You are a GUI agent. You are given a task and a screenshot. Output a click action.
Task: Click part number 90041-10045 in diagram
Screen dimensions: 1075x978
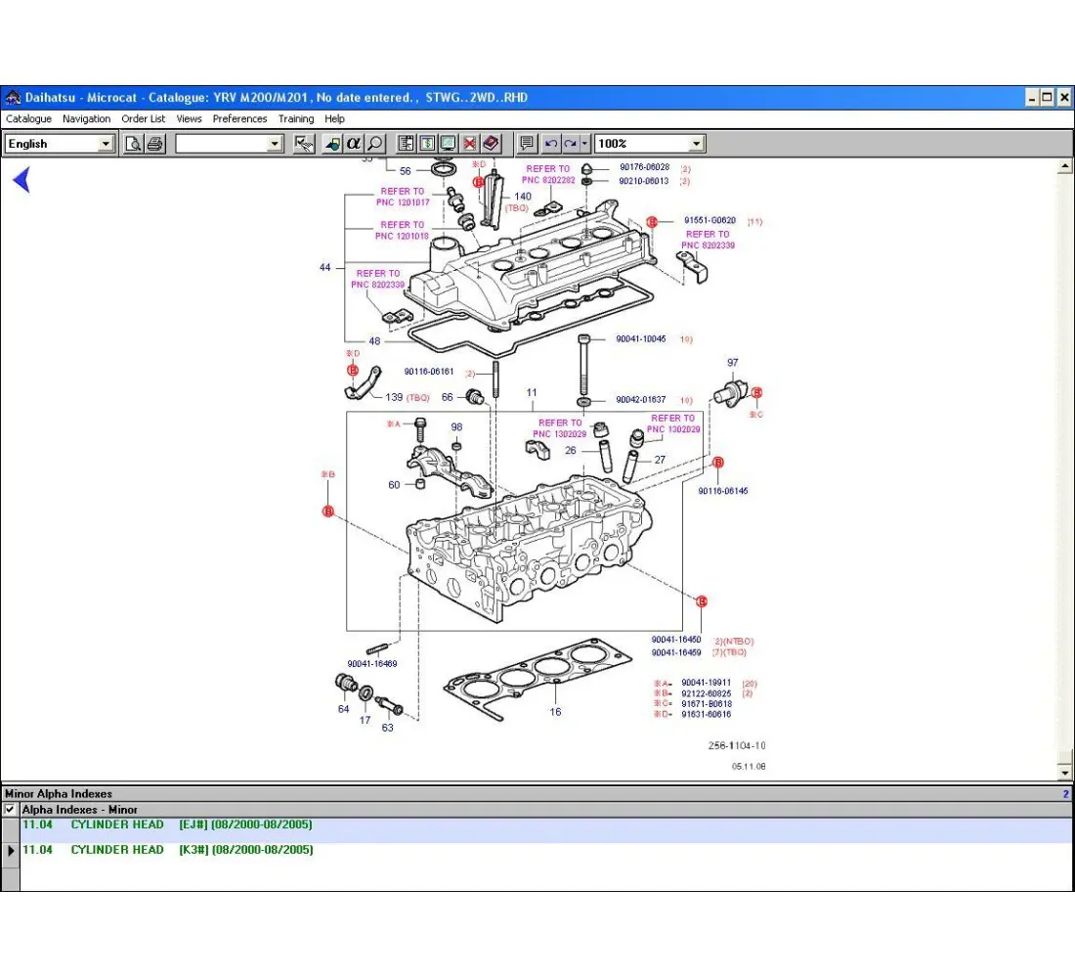point(641,339)
